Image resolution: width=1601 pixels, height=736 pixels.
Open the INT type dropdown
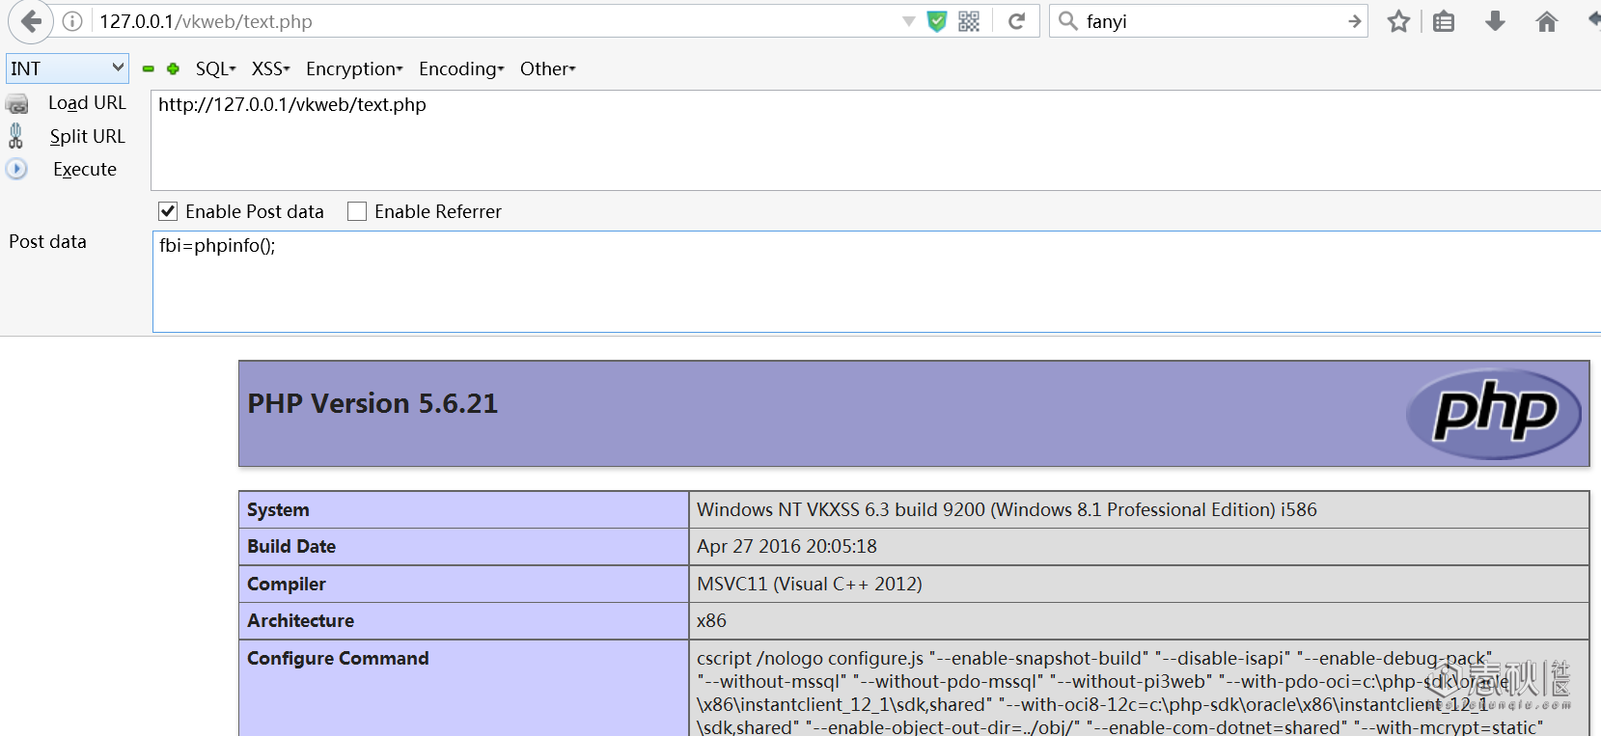pyautogui.click(x=68, y=68)
